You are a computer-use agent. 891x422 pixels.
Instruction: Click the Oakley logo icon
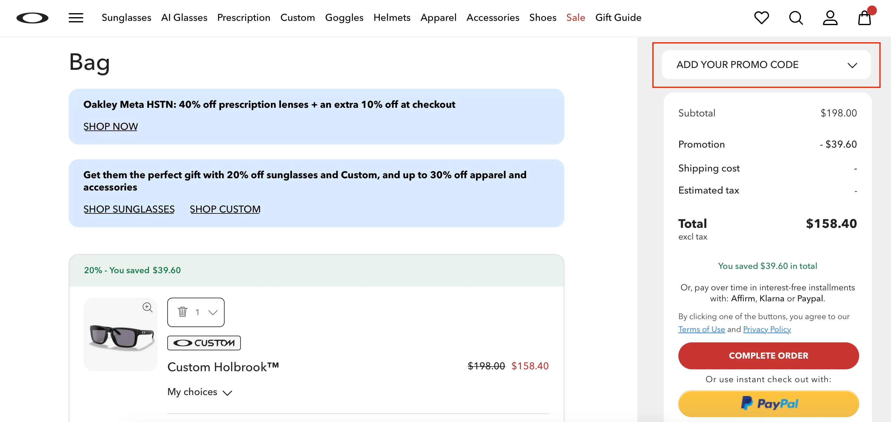[x=32, y=18]
